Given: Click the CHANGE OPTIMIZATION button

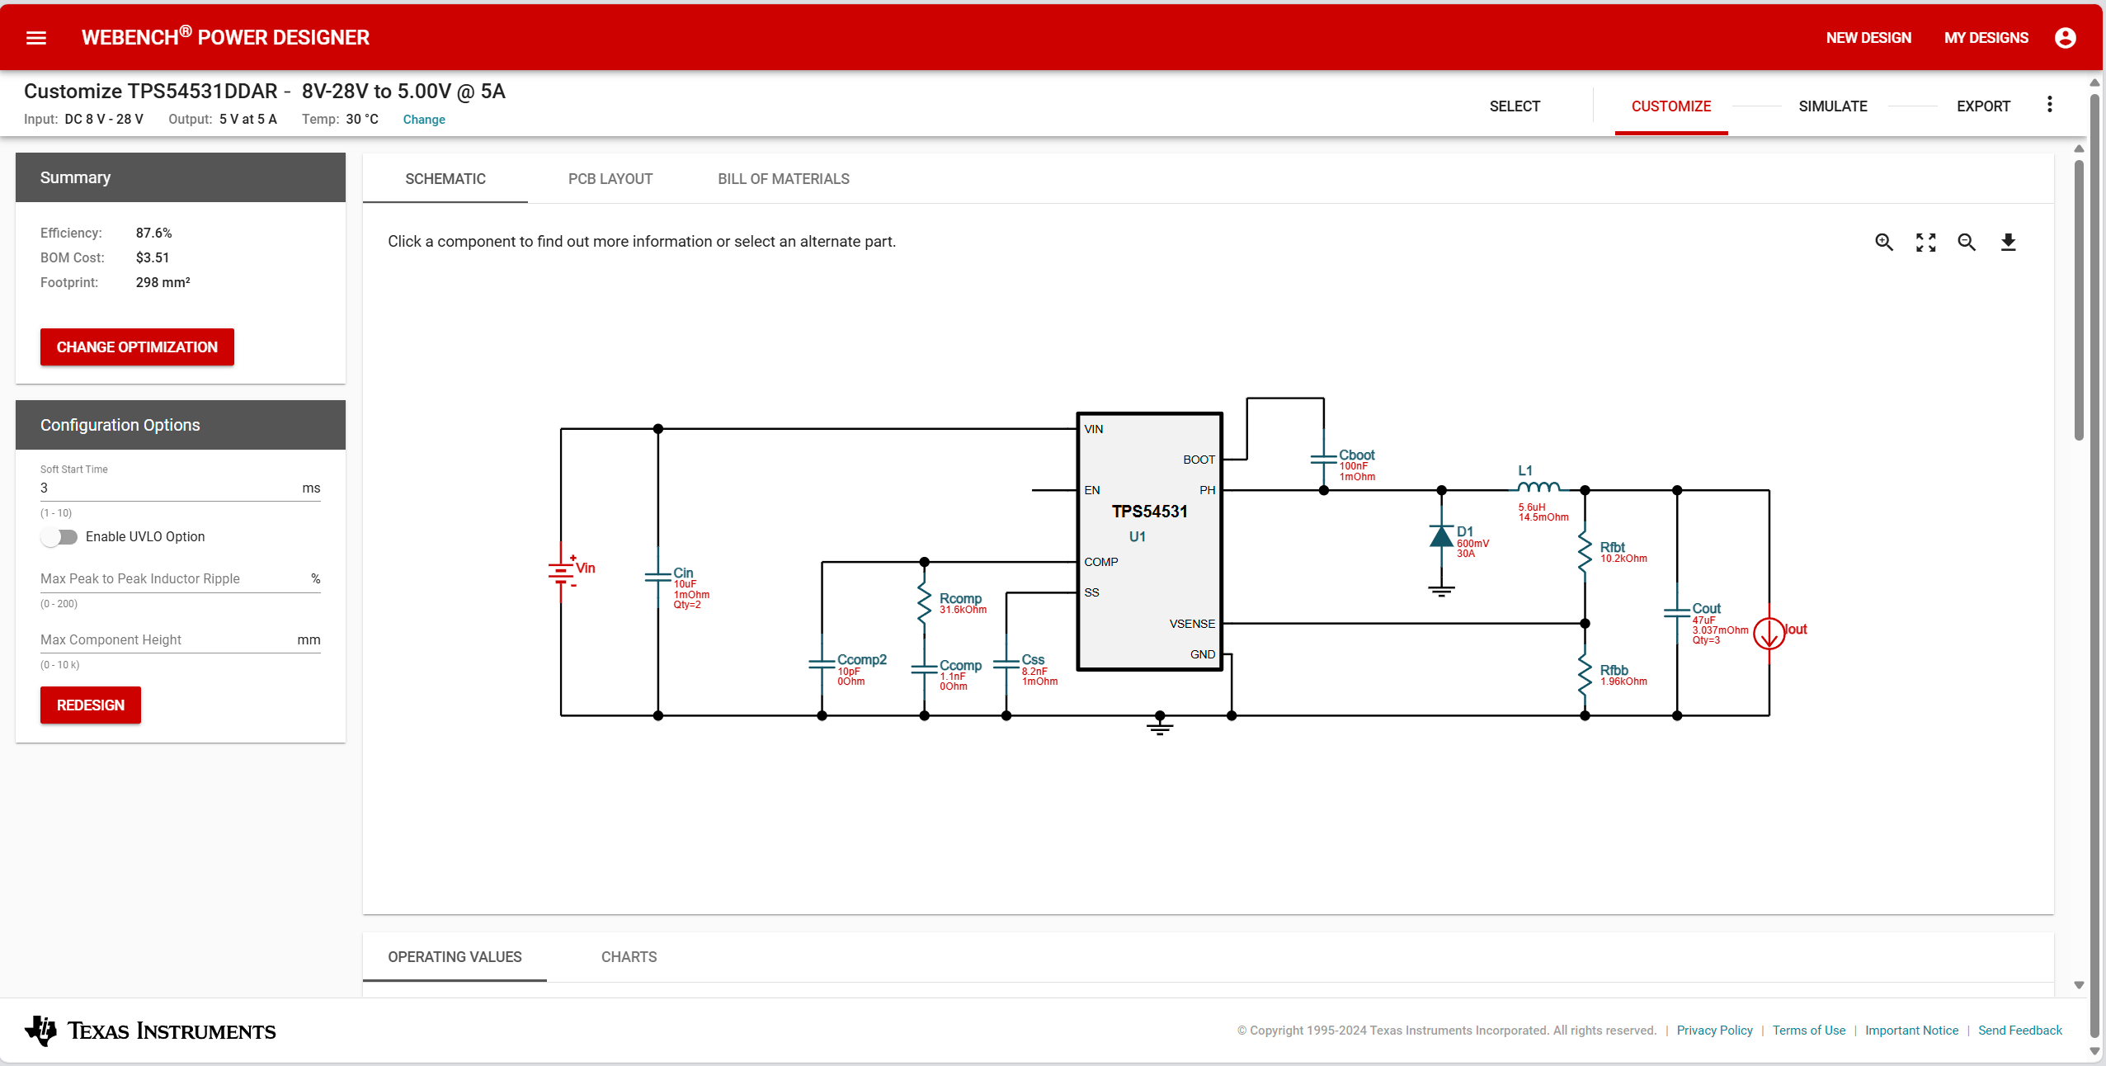Looking at the screenshot, I should pyautogui.click(x=137, y=347).
